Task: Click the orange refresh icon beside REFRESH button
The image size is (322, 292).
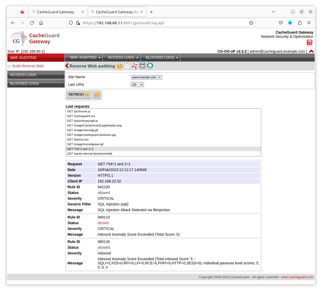Action: coord(97,94)
